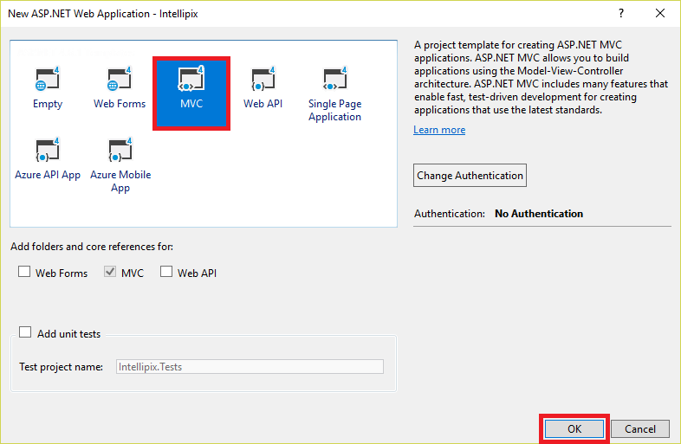Toggle the MVC references checkbox
The width and height of the screenshot is (681, 444).
110,272
